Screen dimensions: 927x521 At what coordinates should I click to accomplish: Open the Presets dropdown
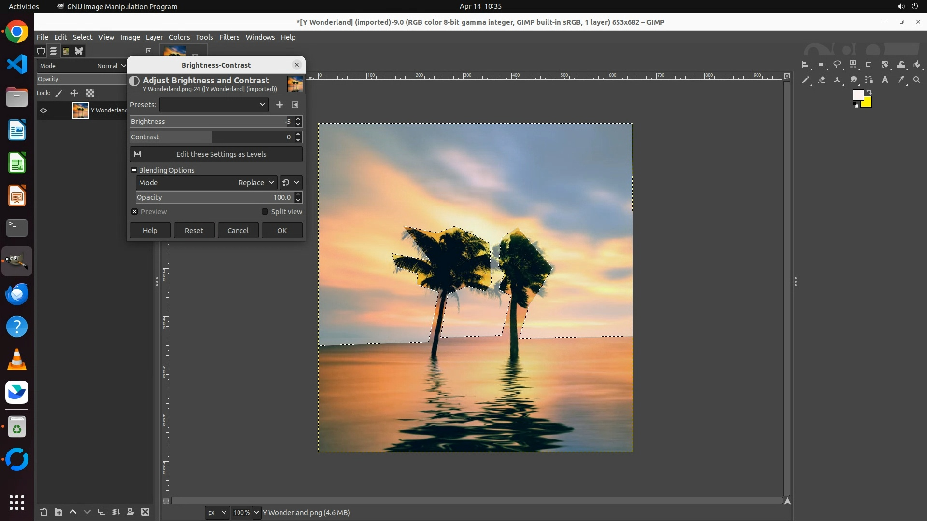(x=214, y=105)
